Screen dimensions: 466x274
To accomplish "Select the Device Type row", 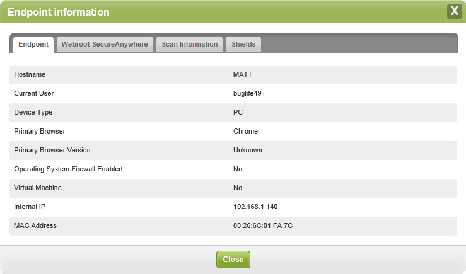I will (x=233, y=113).
